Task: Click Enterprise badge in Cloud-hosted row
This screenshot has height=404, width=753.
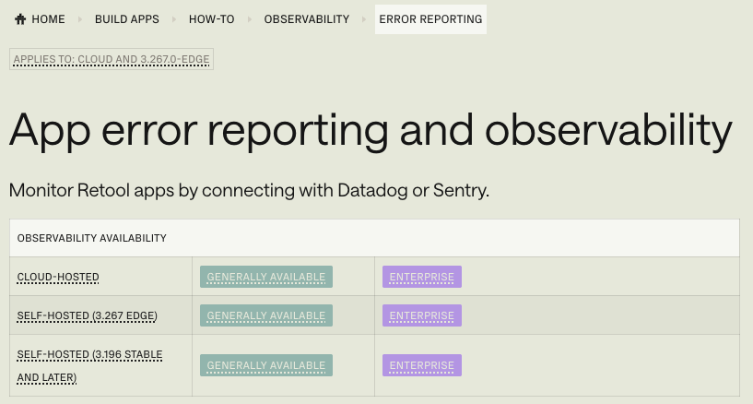Action: point(421,277)
